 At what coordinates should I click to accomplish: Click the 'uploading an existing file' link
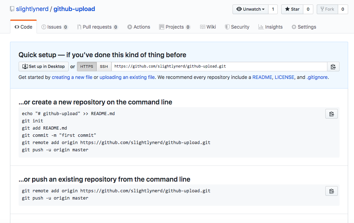[x=127, y=77]
